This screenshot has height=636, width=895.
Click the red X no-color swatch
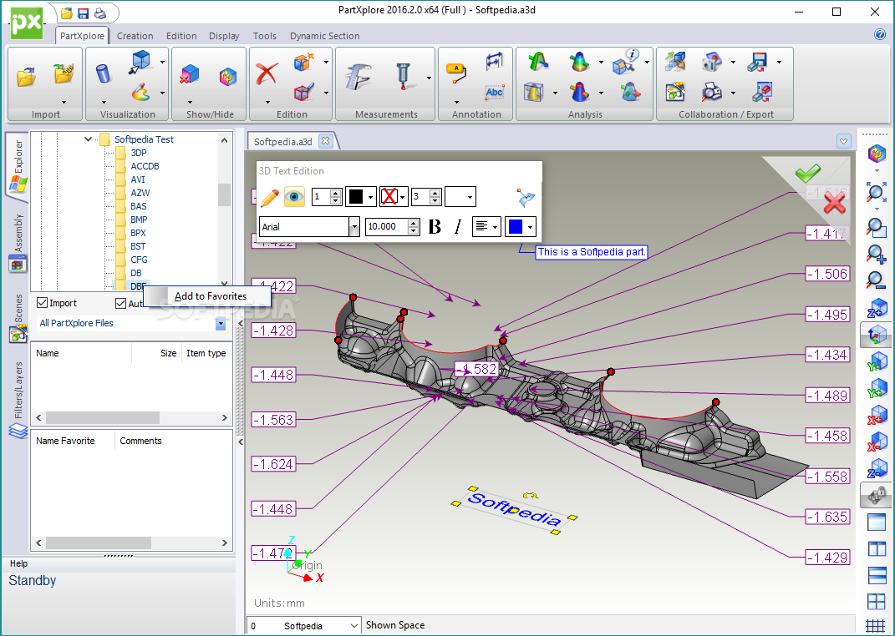(389, 197)
